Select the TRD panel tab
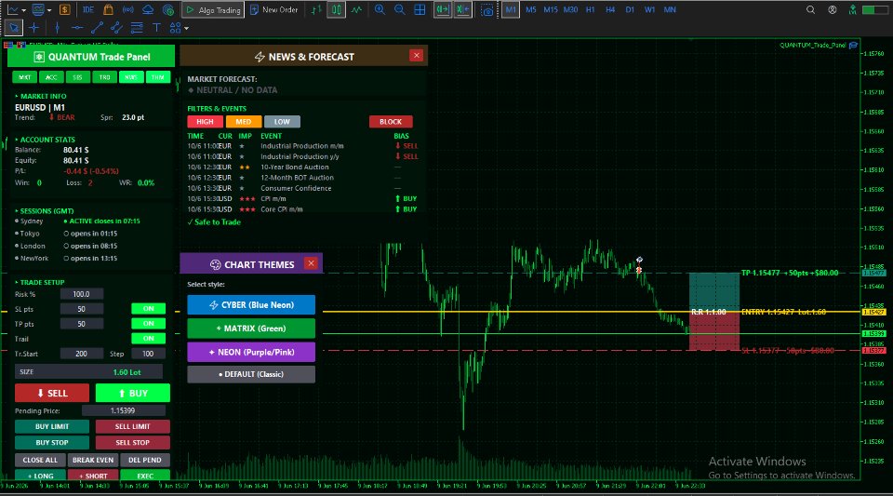 pyautogui.click(x=104, y=77)
